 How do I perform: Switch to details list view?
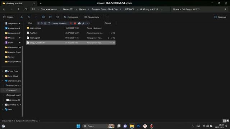point(224,121)
